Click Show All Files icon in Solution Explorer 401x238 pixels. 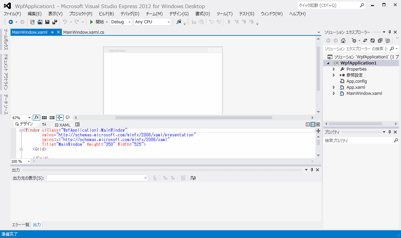[x=388, y=41]
